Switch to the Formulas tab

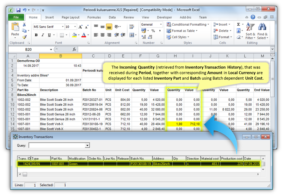[x=94, y=17]
